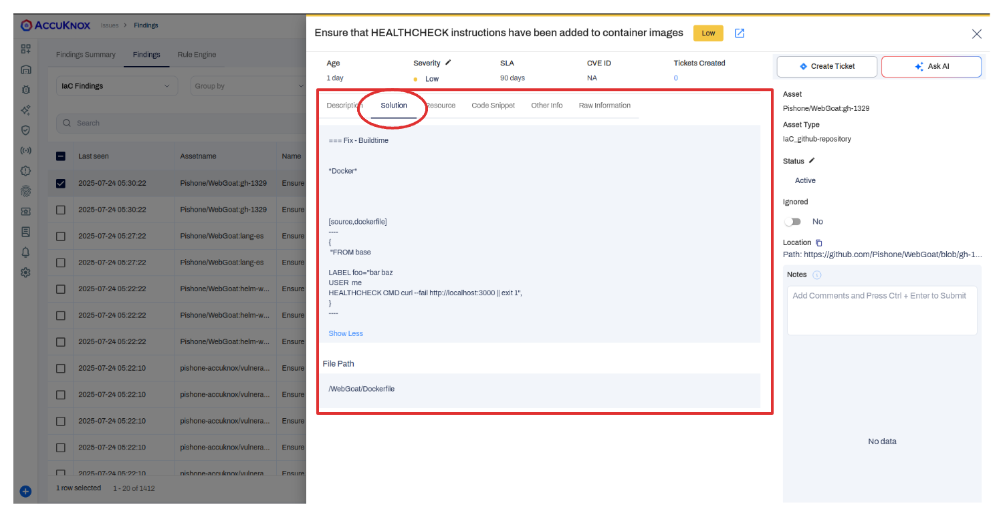Screen dimensions: 1003x517
Task: Expand the IaC Findings dropdown
Action: pos(116,86)
